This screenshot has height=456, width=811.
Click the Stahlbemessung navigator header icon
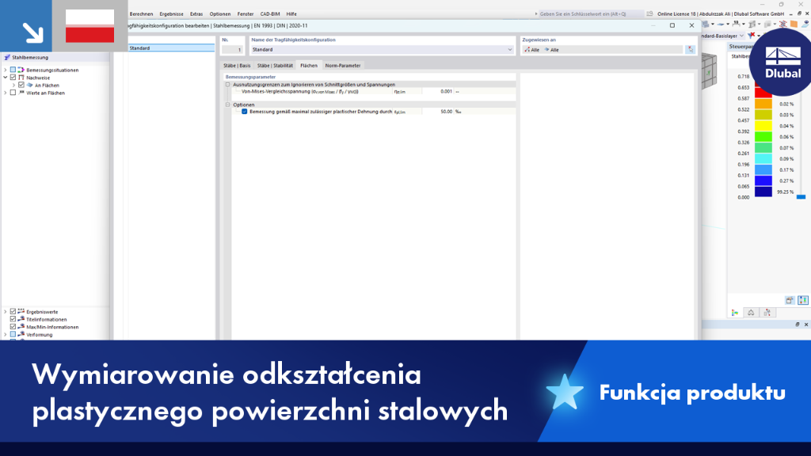point(6,57)
